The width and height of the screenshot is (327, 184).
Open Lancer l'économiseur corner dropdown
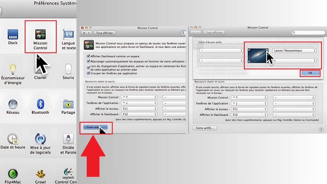click(x=294, y=51)
